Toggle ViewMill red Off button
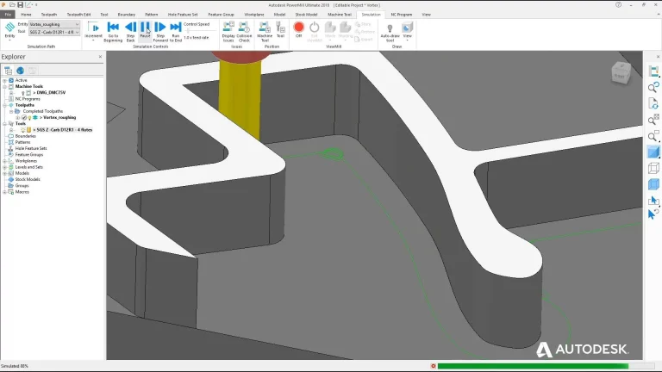This screenshot has height=372, width=662. pos(298,29)
